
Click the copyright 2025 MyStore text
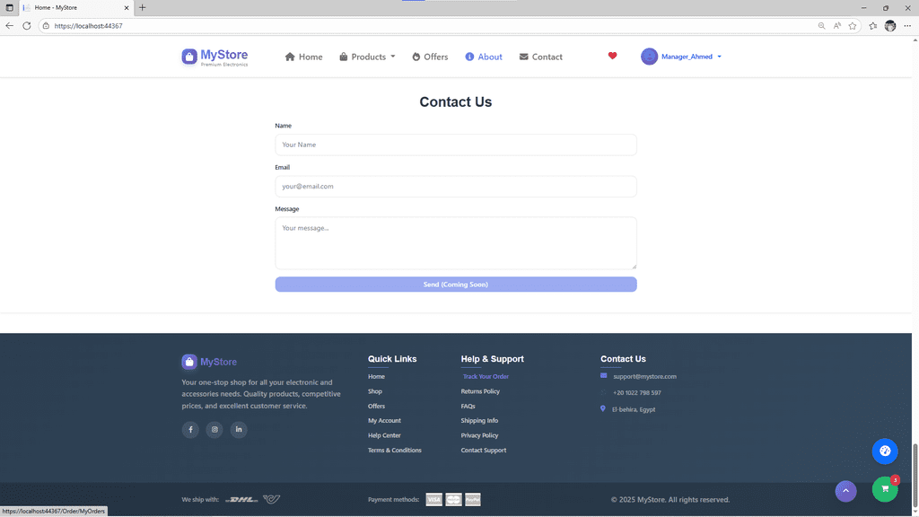tap(670, 499)
